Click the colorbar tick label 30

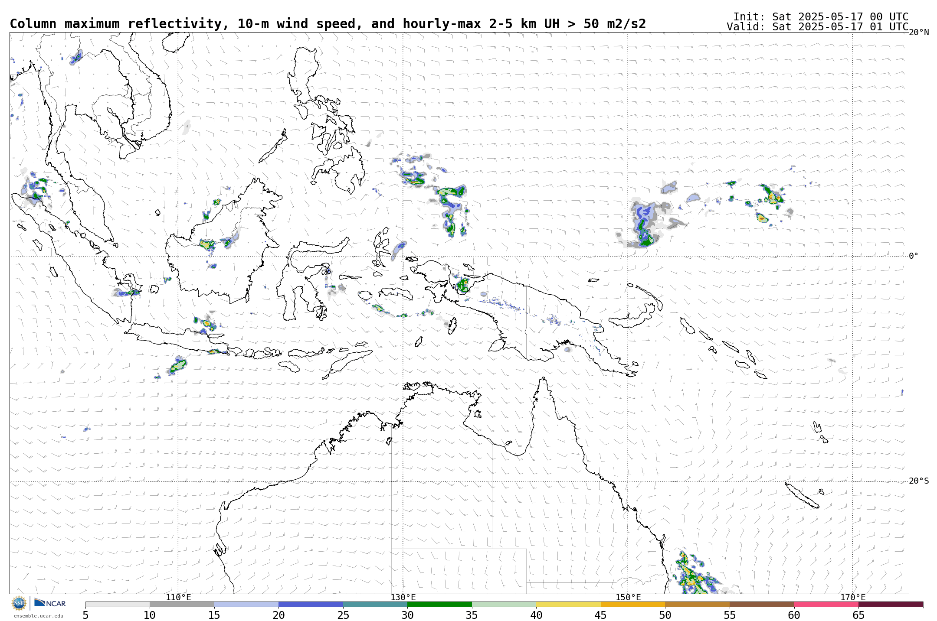point(407,615)
